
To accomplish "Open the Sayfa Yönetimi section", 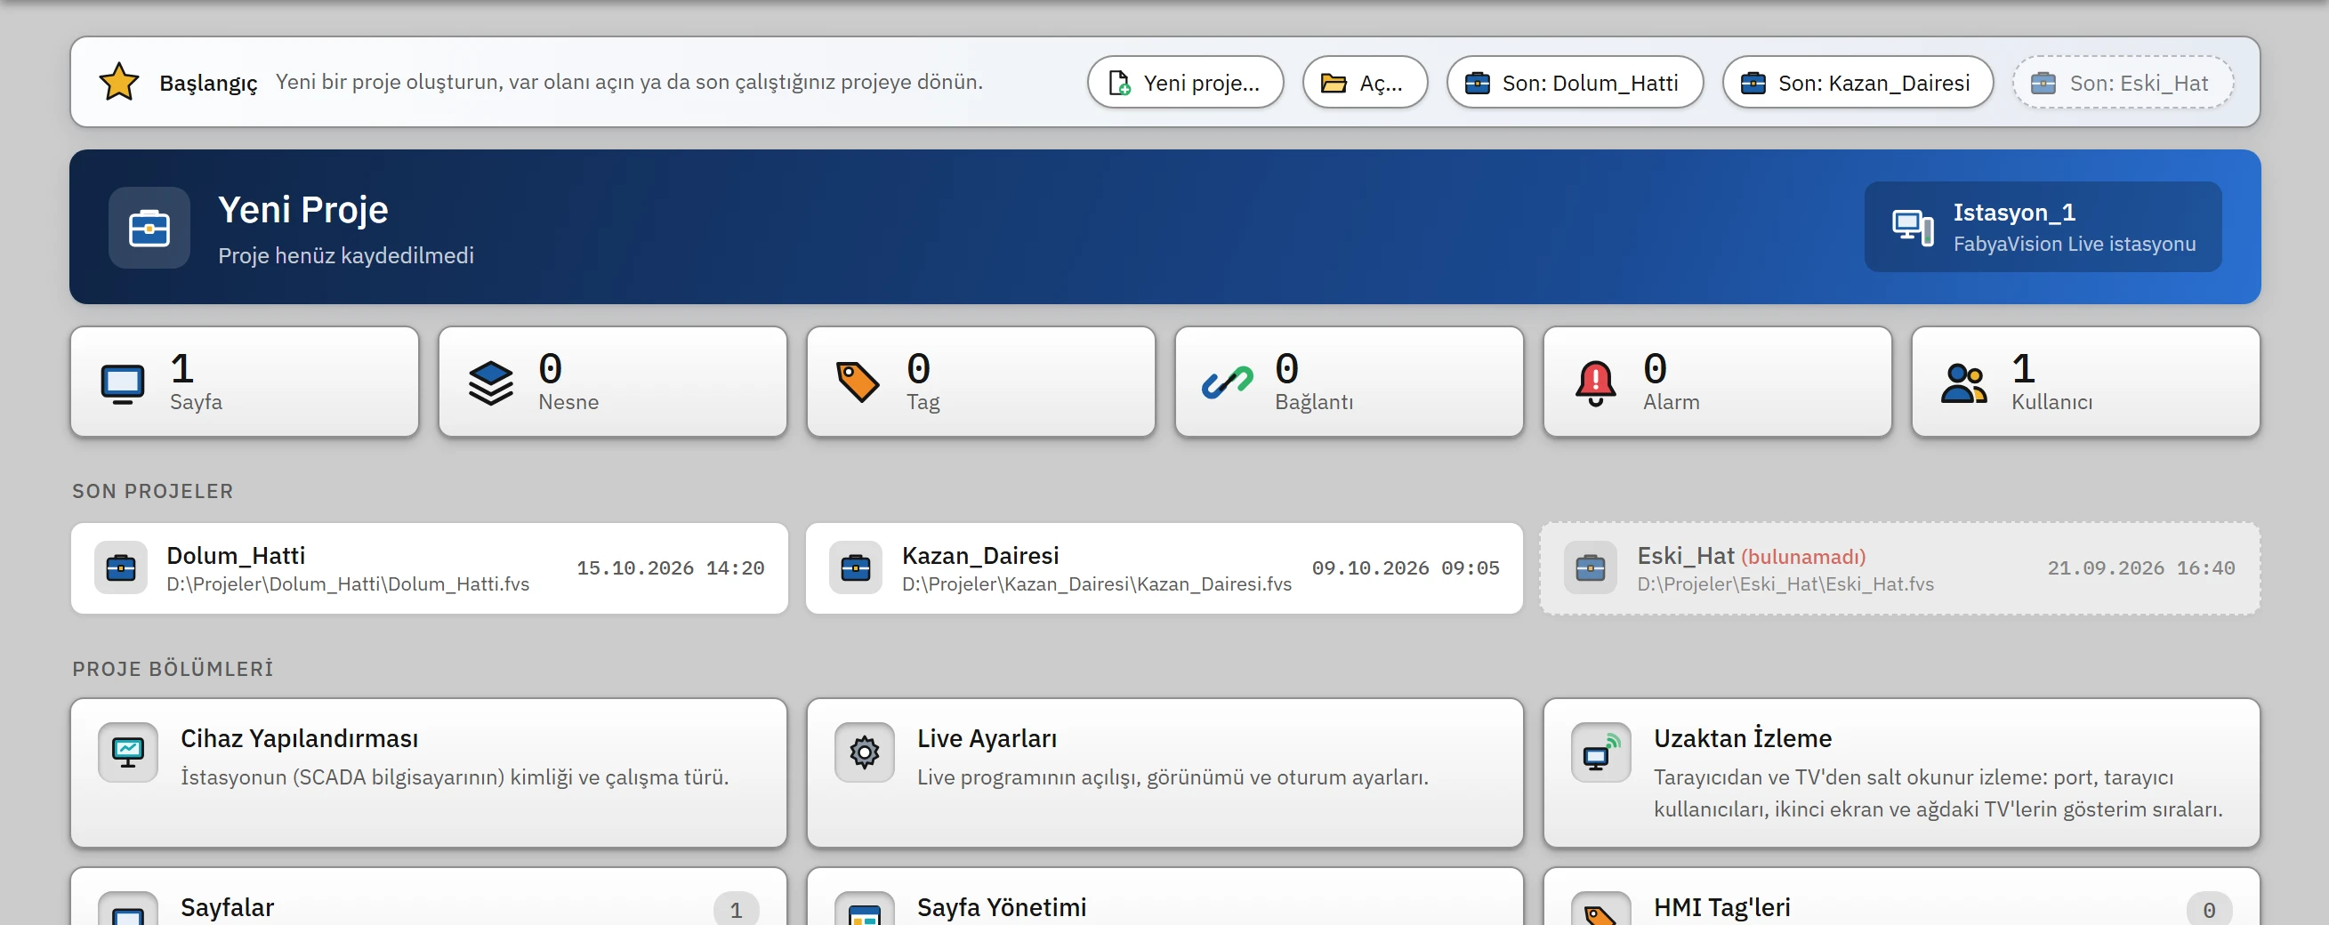I will 1164,897.
